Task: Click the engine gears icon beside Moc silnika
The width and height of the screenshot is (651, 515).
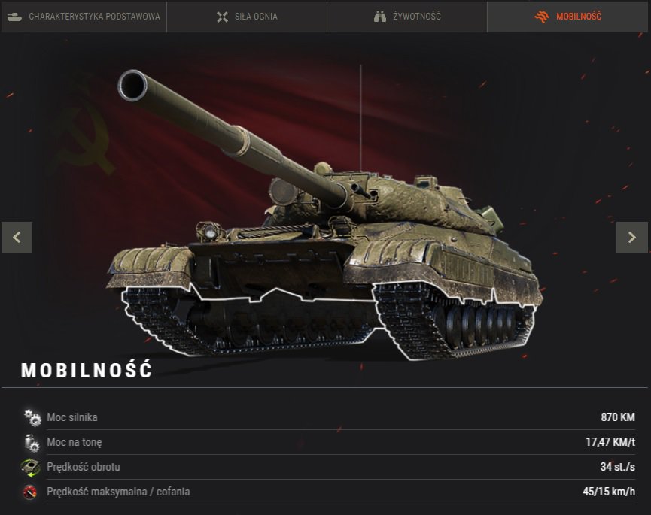Action: pyautogui.click(x=32, y=417)
